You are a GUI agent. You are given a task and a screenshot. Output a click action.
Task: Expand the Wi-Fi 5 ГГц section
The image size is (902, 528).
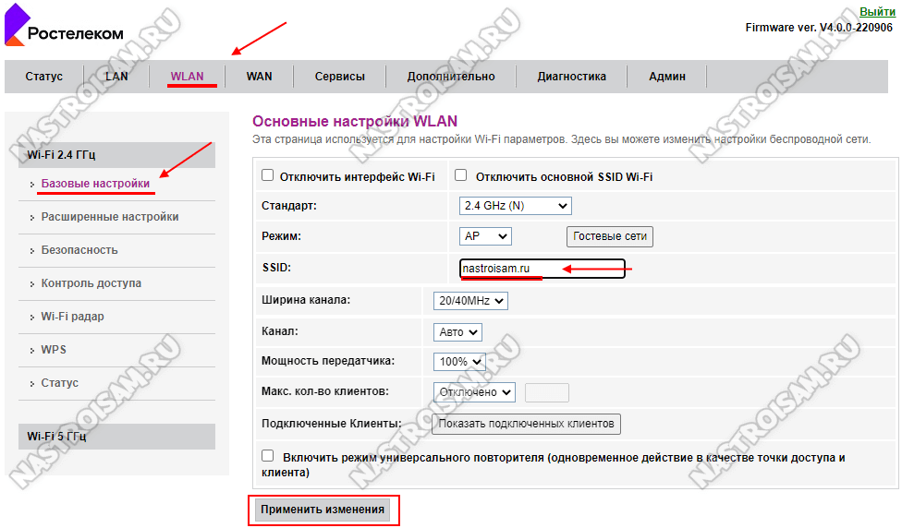(x=116, y=436)
